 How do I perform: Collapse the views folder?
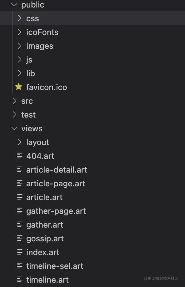pyautogui.click(x=14, y=128)
